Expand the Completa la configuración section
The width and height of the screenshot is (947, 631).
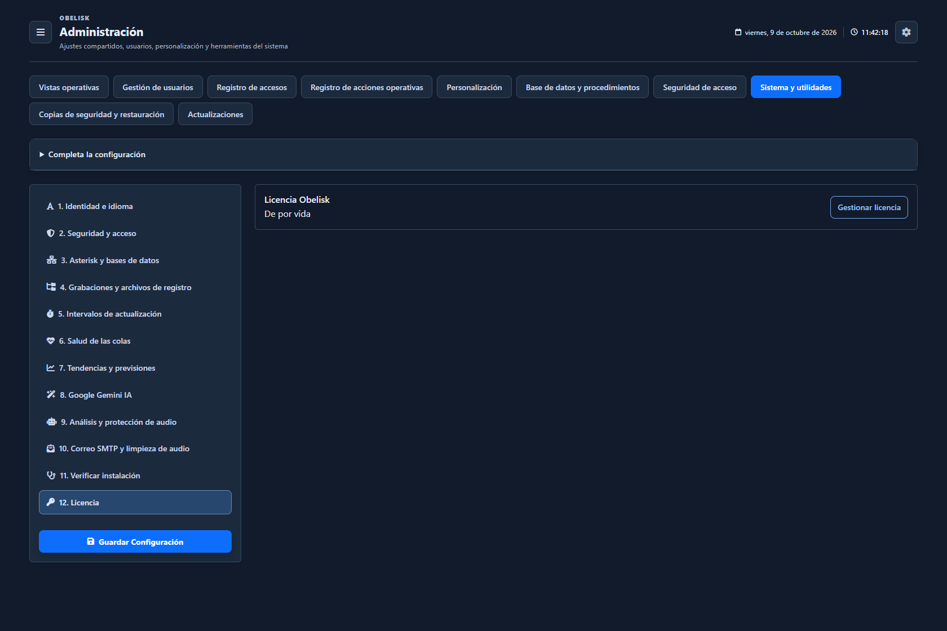pyautogui.click(x=473, y=154)
